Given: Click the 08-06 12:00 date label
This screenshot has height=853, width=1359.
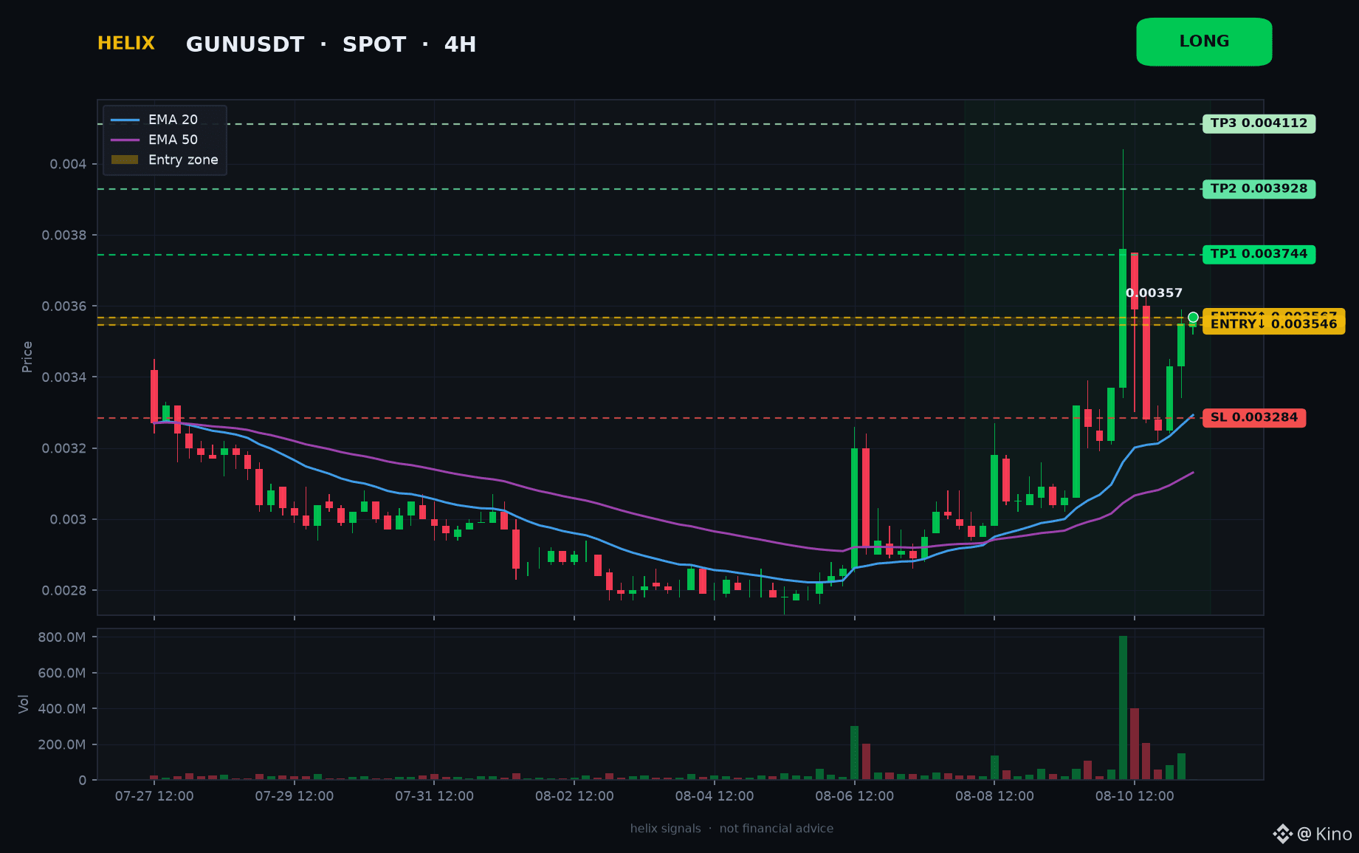Looking at the screenshot, I should coord(854,796).
